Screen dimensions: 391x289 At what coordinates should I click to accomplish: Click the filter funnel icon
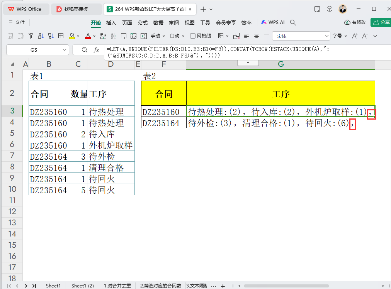pyautogui.click(x=31, y=36)
